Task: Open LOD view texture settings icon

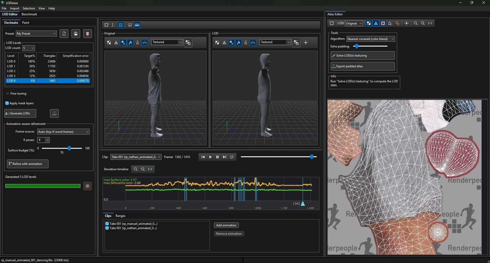Action: pos(296,43)
